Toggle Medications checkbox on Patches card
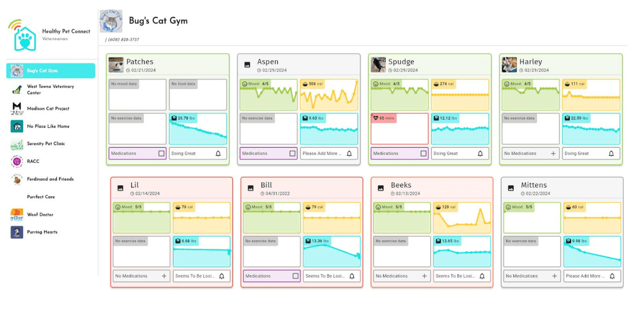 [161, 154]
